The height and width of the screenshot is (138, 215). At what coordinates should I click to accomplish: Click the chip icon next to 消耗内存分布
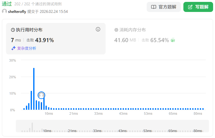116,30
